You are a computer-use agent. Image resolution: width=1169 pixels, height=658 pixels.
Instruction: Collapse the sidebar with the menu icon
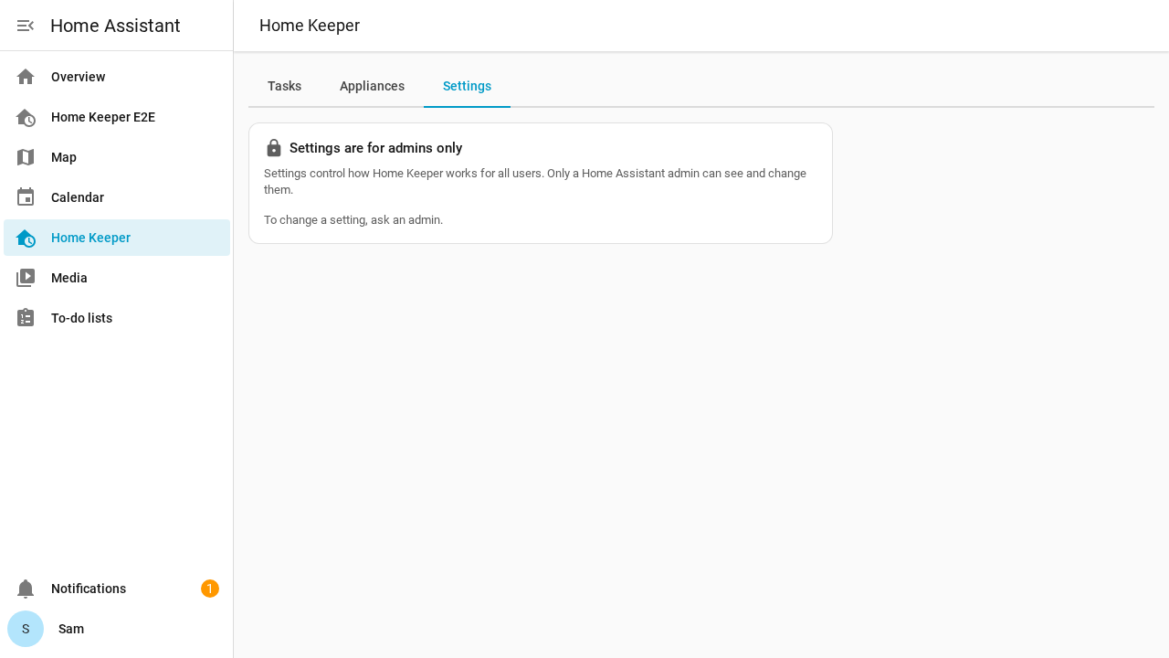26,26
